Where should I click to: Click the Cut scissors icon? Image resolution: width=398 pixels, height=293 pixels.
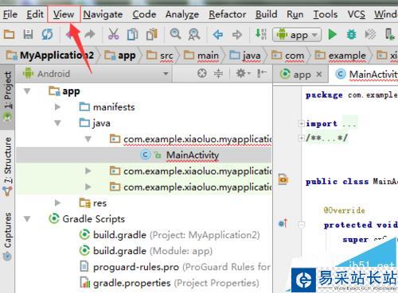114,34
